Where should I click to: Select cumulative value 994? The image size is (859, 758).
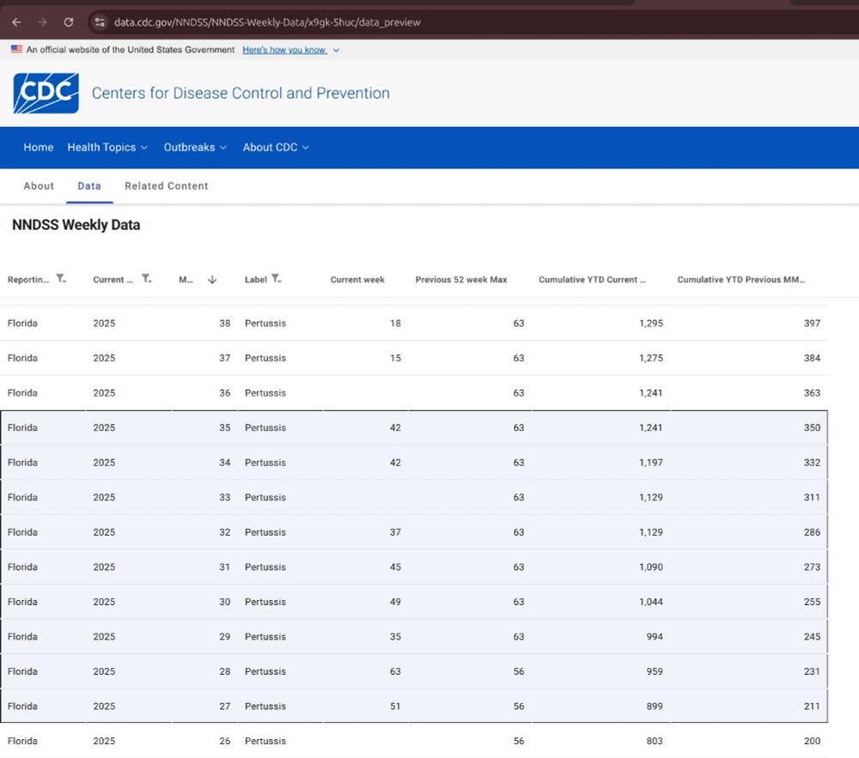(x=655, y=636)
